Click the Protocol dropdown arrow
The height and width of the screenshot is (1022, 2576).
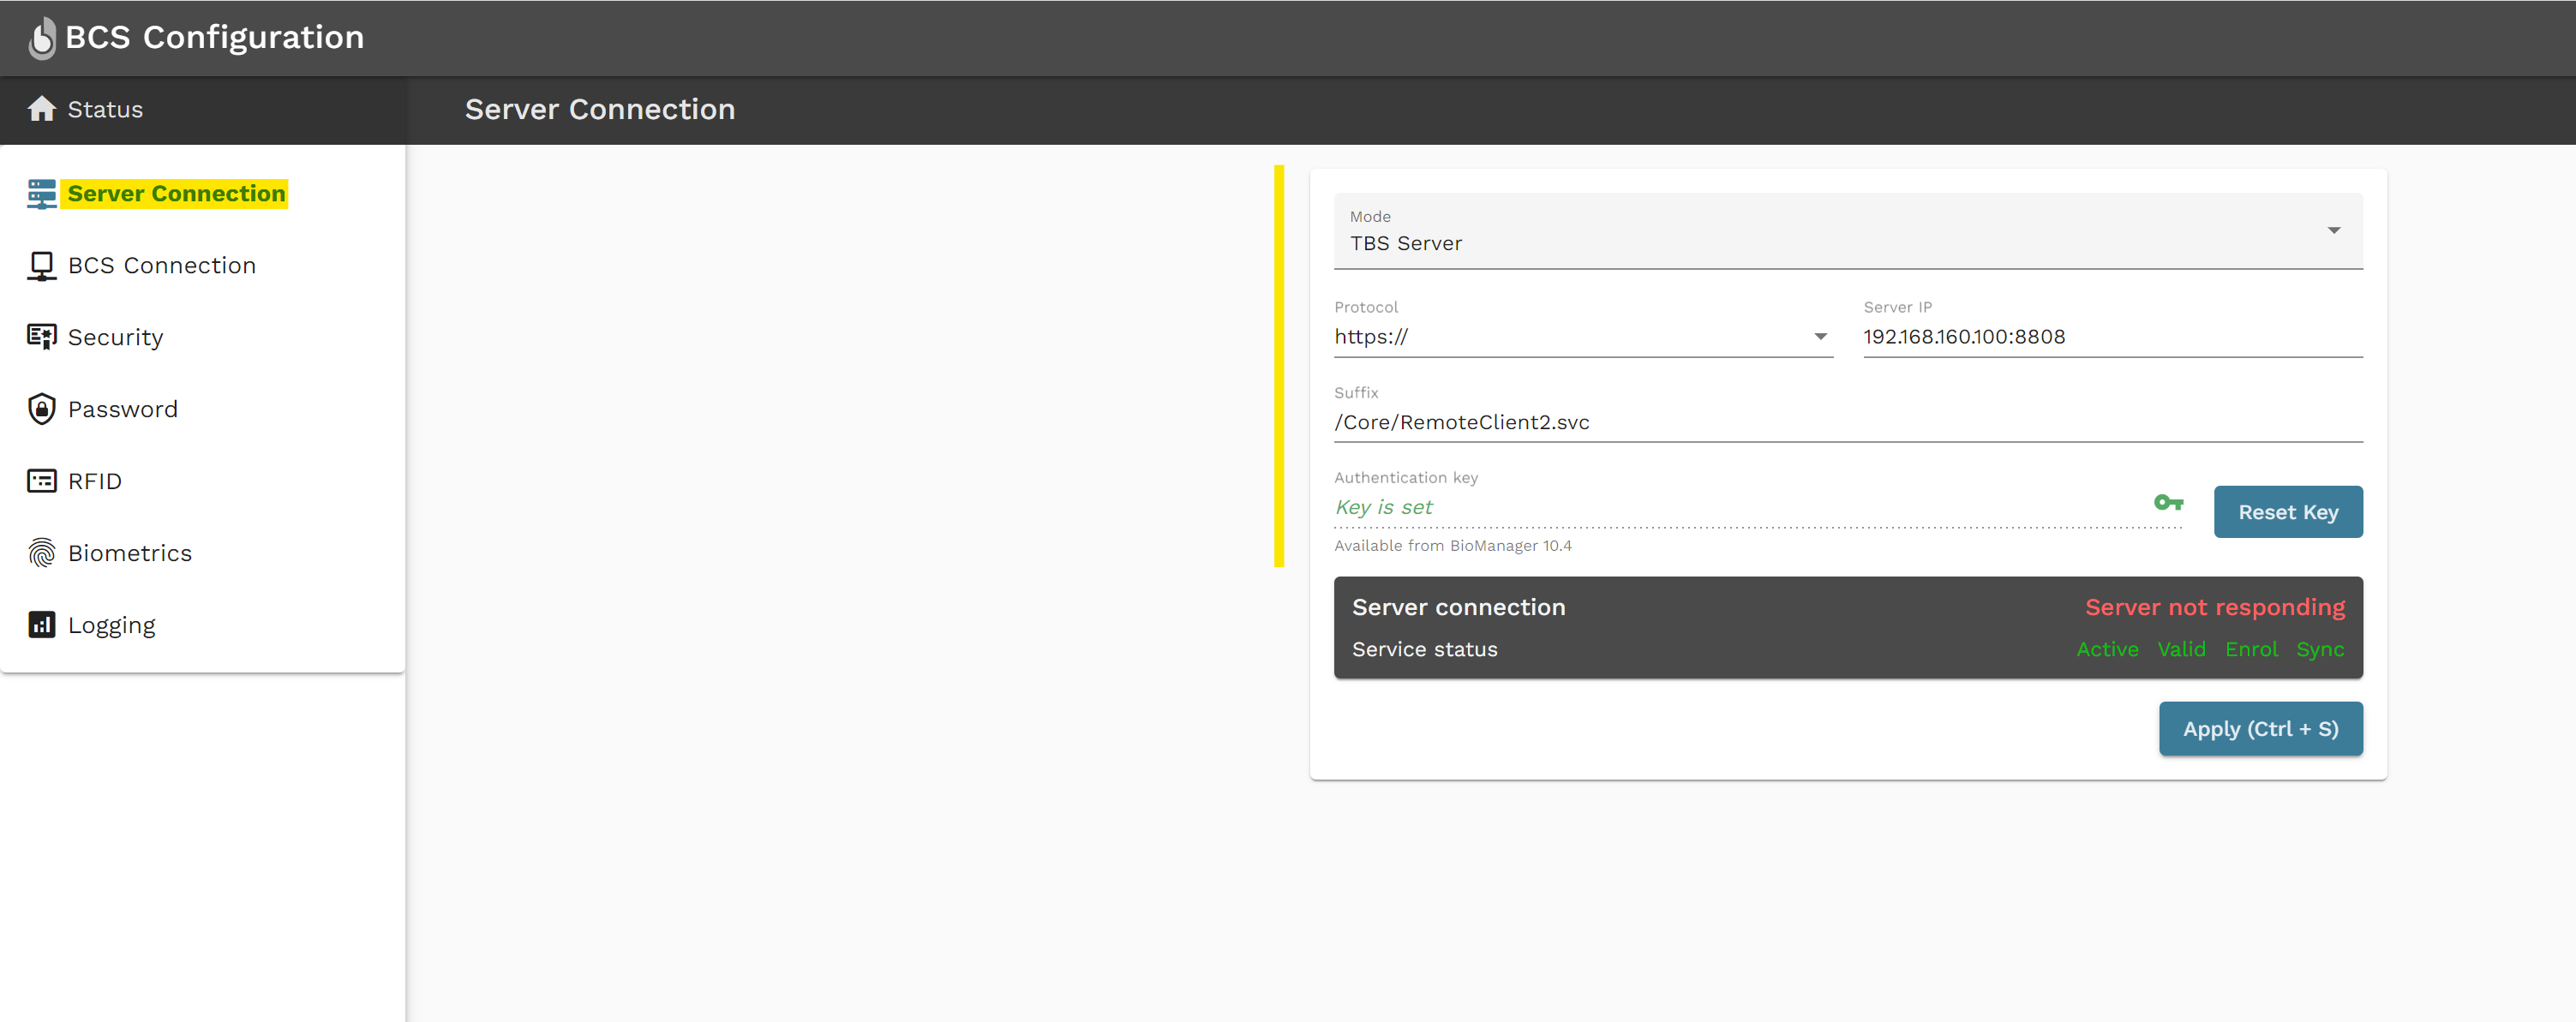point(1820,337)
